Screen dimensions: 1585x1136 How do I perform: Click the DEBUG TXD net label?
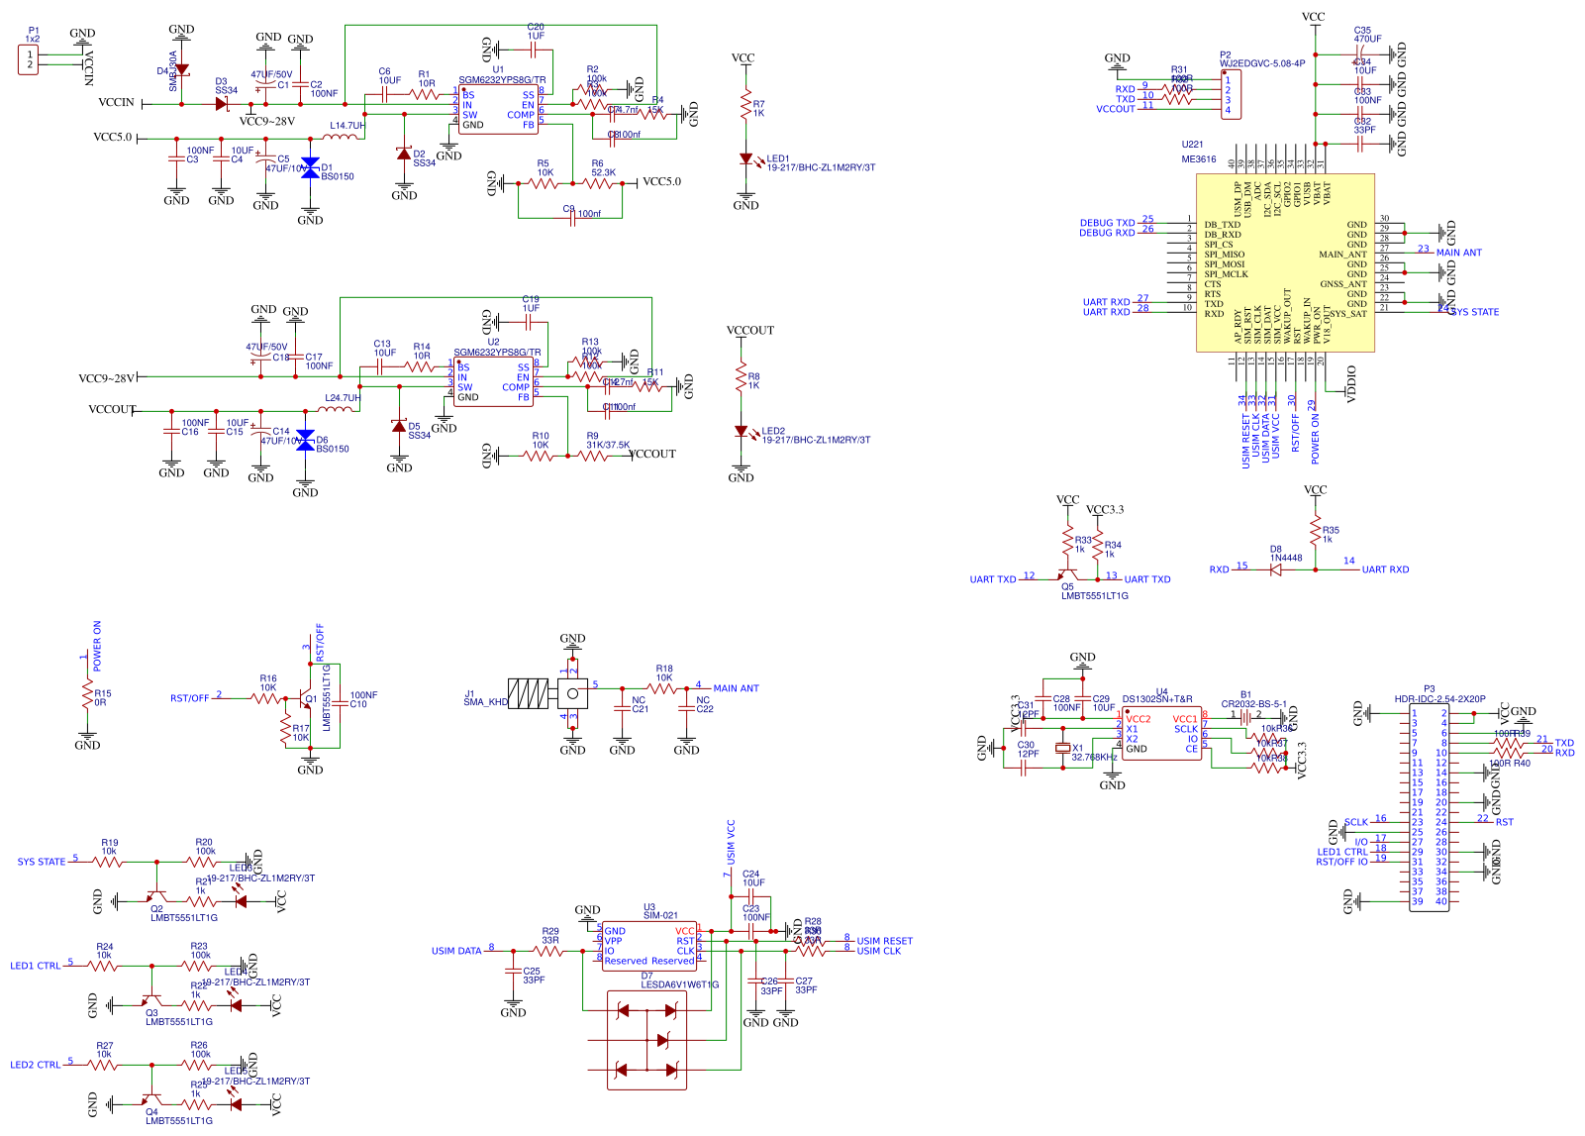1107,224
